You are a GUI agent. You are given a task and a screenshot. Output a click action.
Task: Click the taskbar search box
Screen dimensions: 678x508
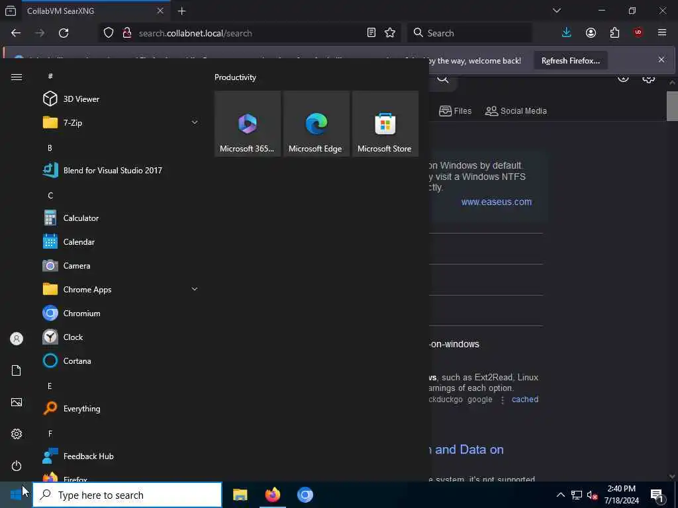tap(127, 495)
